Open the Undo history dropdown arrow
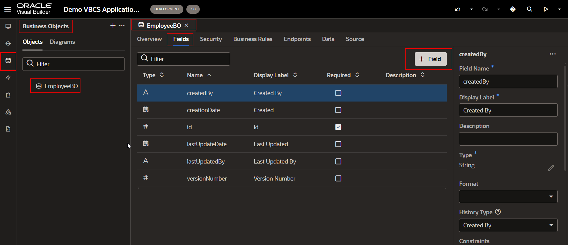This screenshot has height=245, width=568. coord(471,9)
